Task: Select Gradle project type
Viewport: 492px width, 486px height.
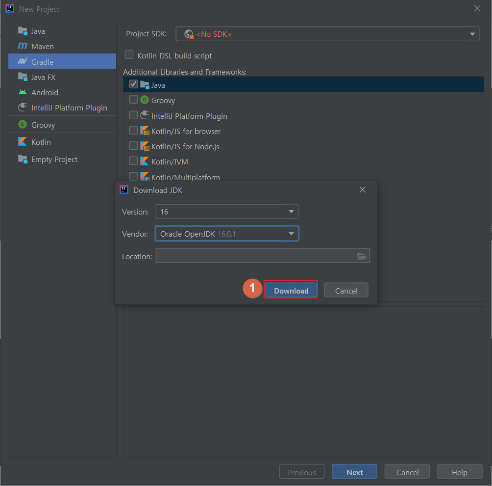Action: tap(62, 62)
